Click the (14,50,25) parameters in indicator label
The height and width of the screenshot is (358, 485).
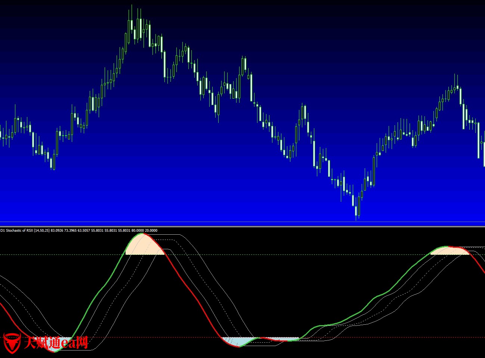pyautogui.click(x=41, y=231)
